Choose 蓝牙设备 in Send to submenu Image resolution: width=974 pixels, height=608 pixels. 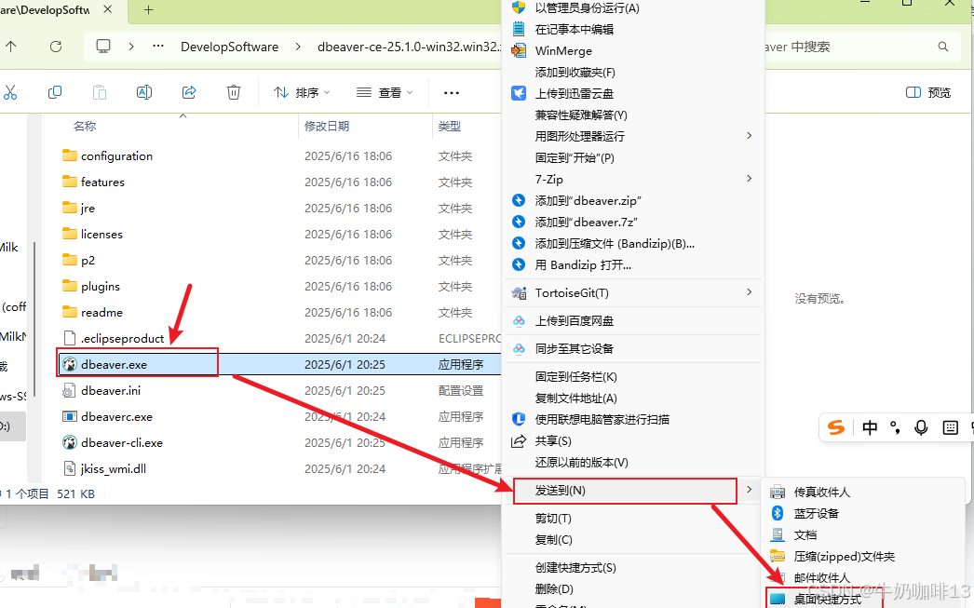865,513
